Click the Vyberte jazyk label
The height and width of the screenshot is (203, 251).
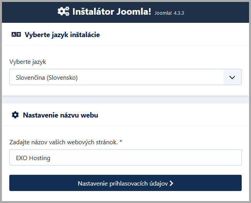tap(28, 62)
